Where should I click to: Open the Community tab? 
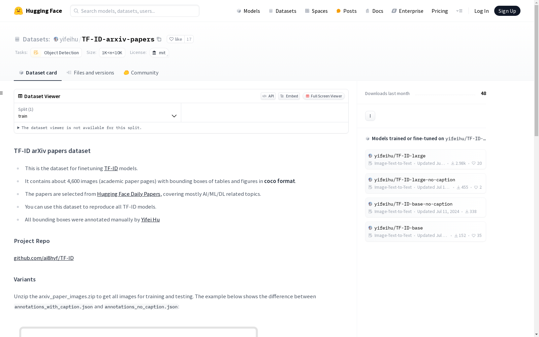[141, 72]
